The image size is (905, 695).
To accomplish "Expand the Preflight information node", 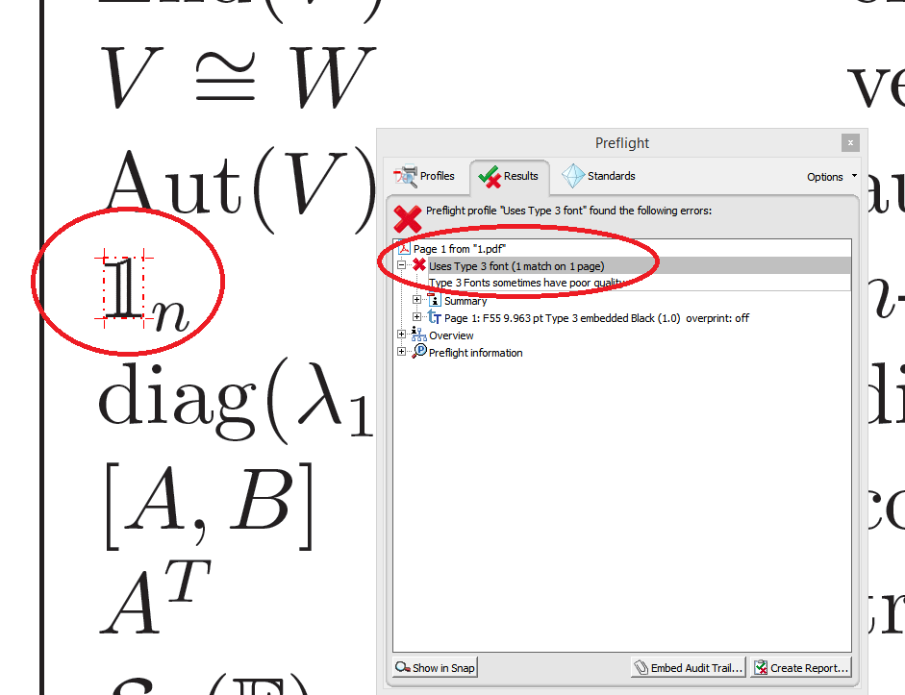I will pos(401,351).
